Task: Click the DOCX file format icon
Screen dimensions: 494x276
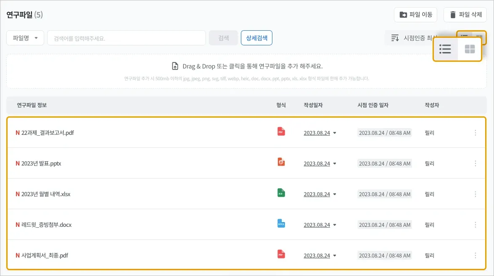Action: click(281, 223)
